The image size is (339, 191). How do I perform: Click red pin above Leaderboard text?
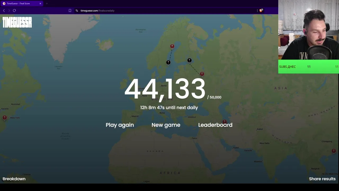click(225, 121)
